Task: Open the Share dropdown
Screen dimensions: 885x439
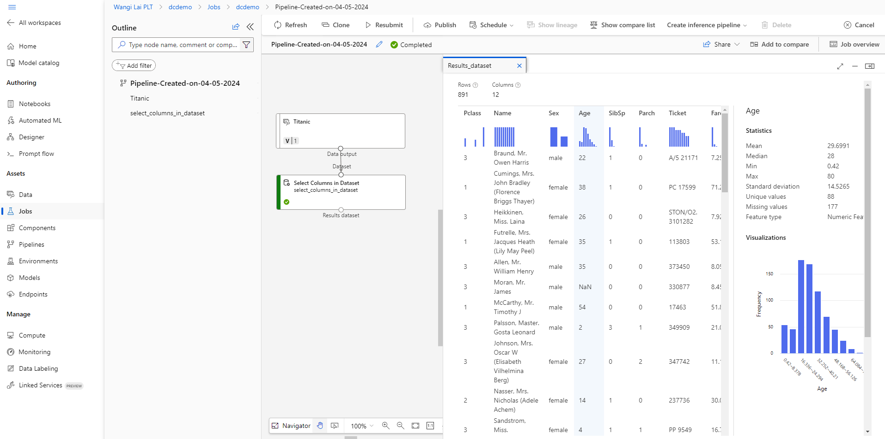Action: click(721, 44)
